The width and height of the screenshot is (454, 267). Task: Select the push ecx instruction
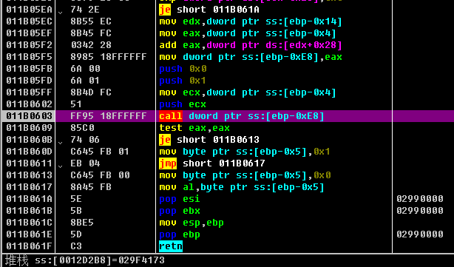[x=183, y=104]
